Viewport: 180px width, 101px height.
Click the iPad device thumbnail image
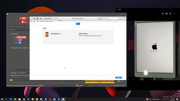tap(47, 34)
